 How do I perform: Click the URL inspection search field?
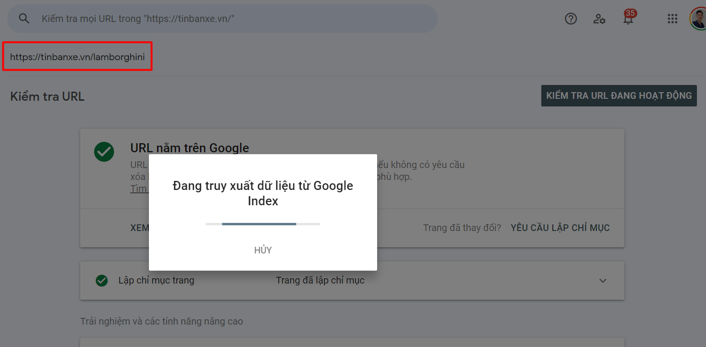pyautogui.click(x=222, y=19)
